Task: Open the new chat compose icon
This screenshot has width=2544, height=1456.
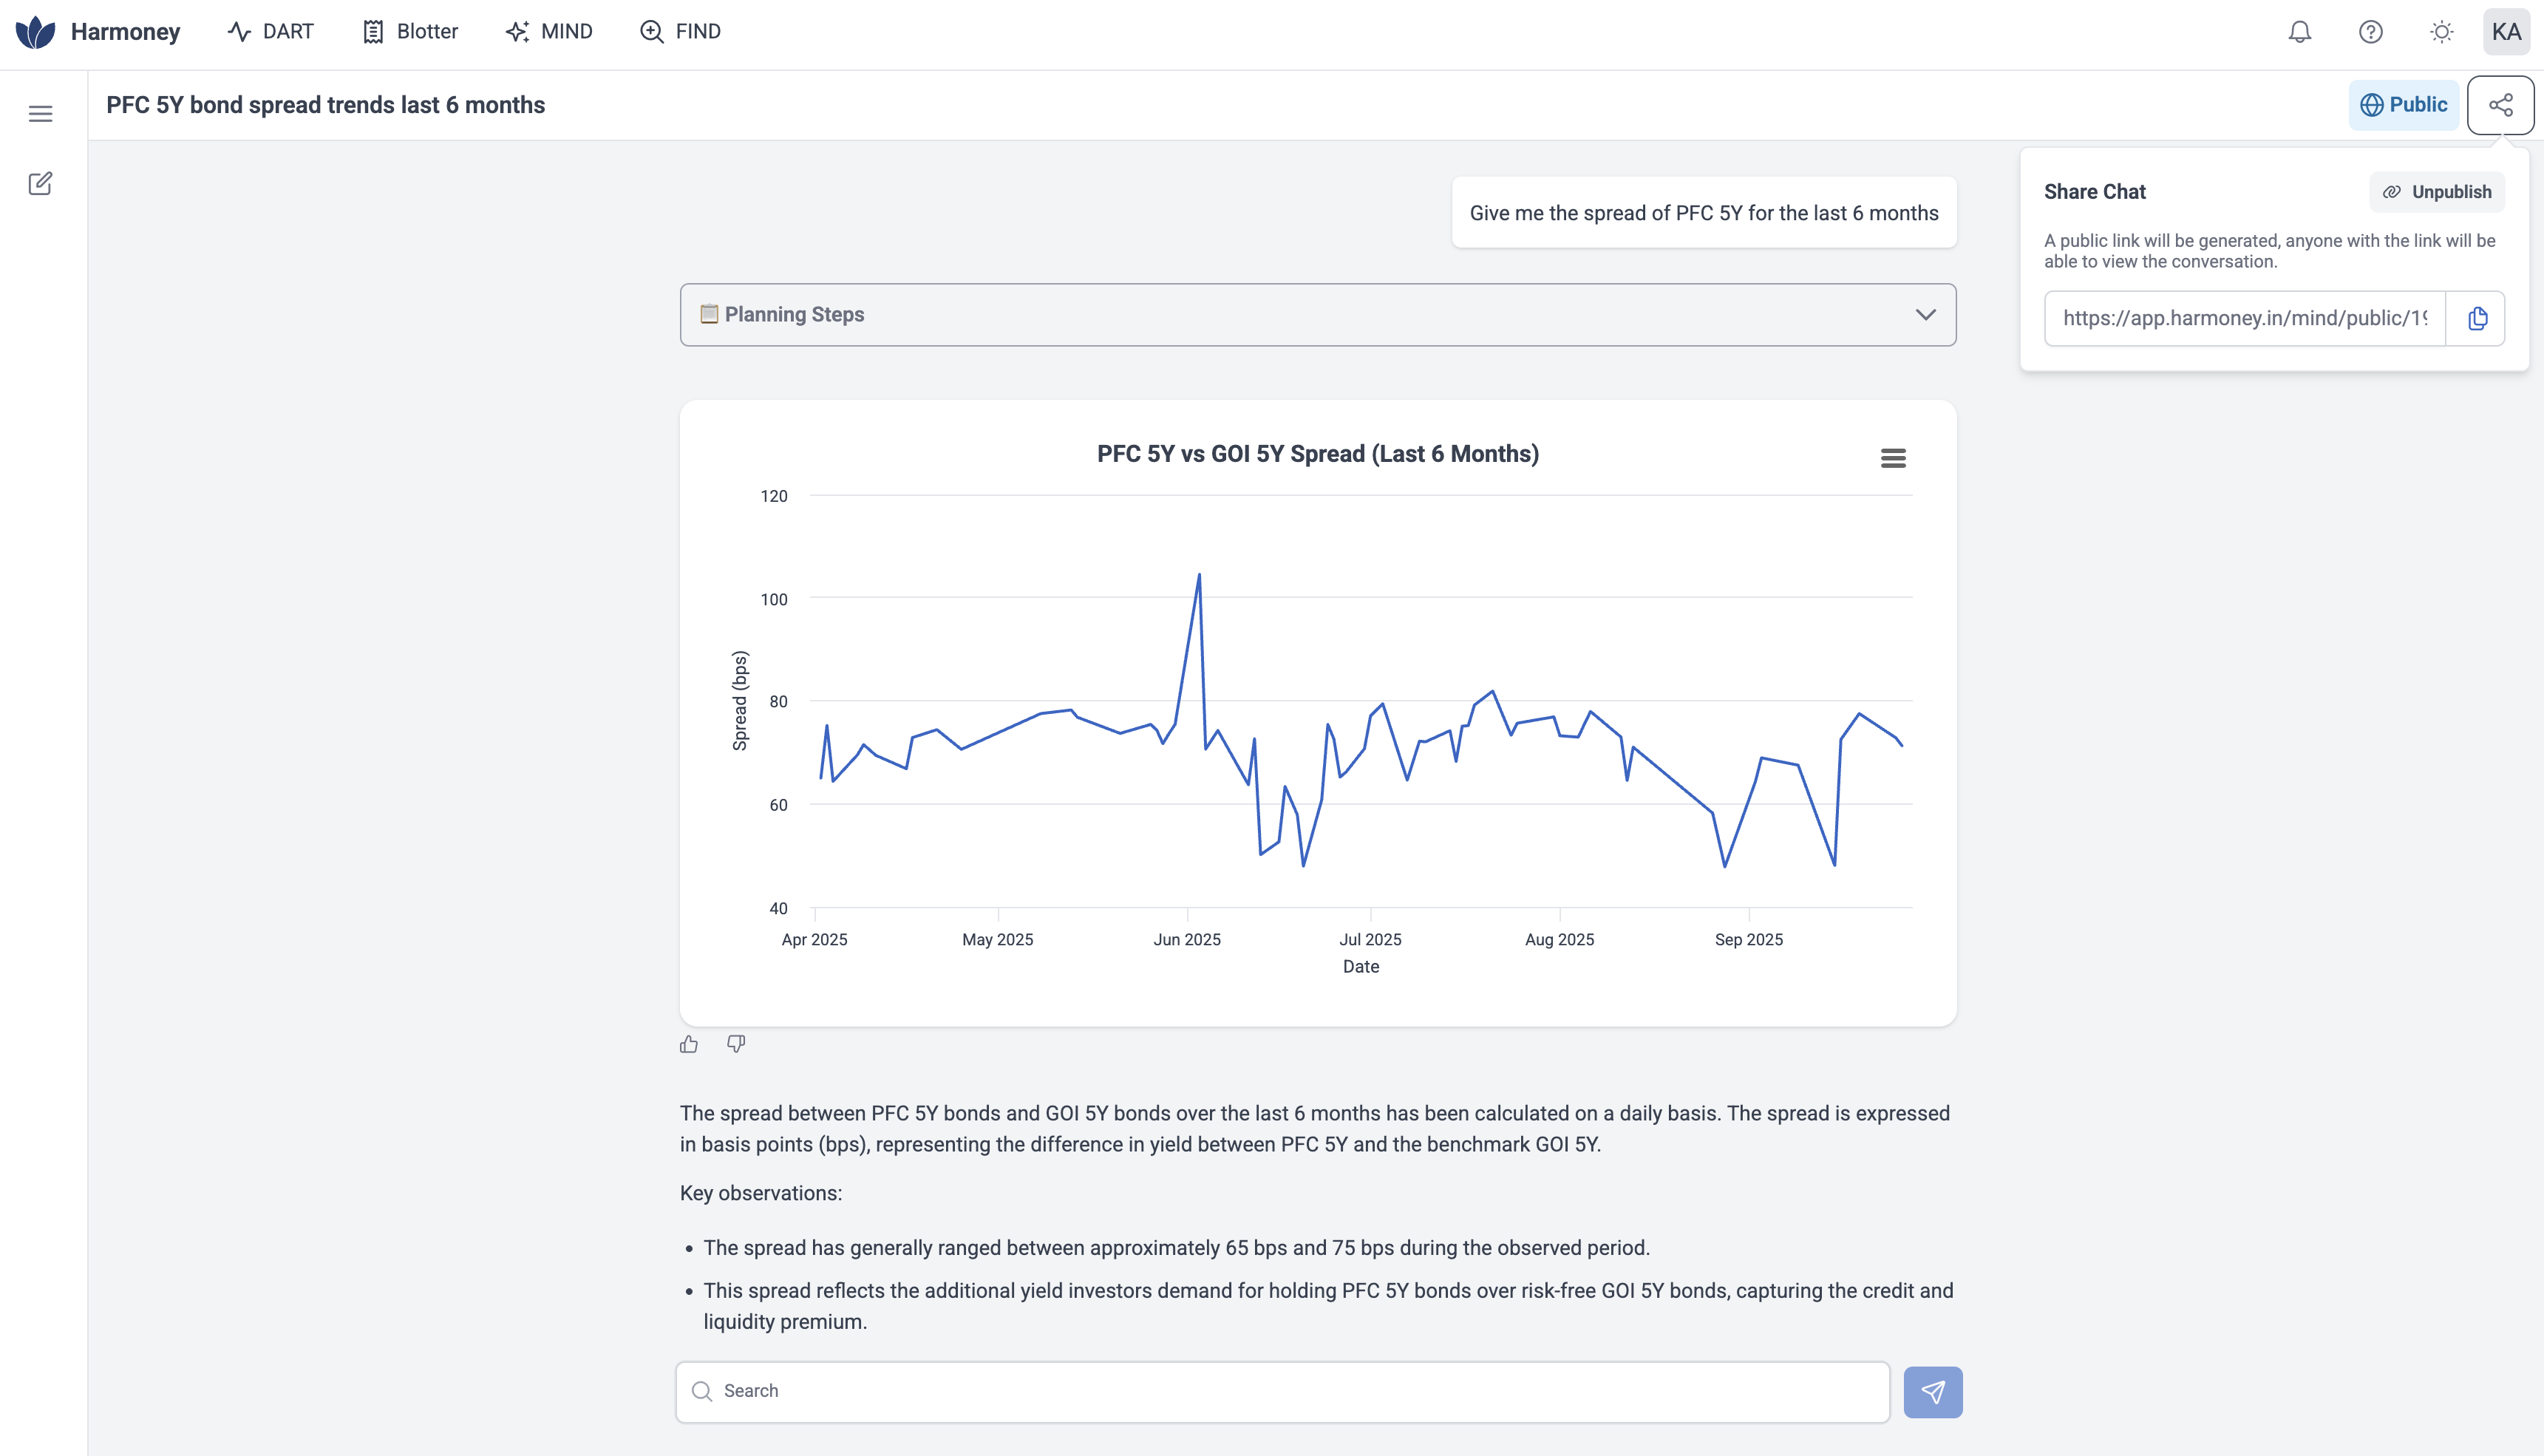Action: pyautogui.click(x=40, y=184)
